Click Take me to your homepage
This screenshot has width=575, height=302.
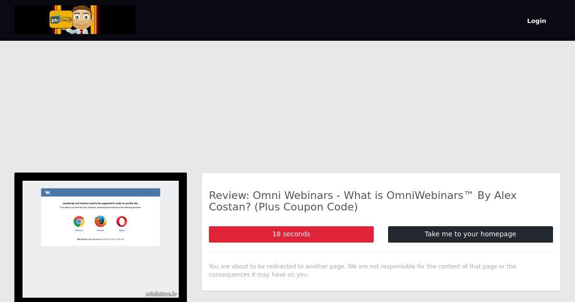471,234
